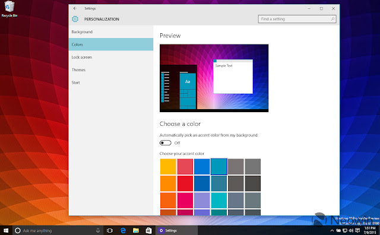Image resolution: width=380 pixels, height=235 pixels.
Task: Select the Colors section in the sidebar
Action: click(x=111, y=45)
